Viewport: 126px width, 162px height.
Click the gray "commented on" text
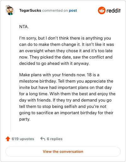(x=55, y=10)
